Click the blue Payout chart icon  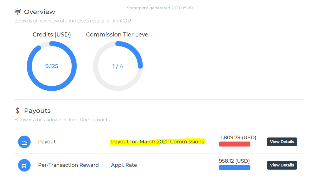pos(24,142)
